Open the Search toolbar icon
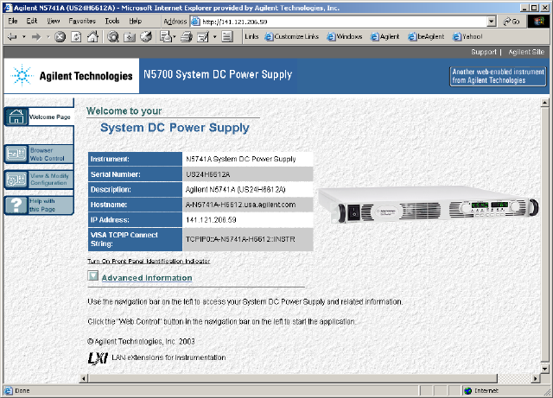This screenshot has width=553, height=398. [x=113, y=36]
